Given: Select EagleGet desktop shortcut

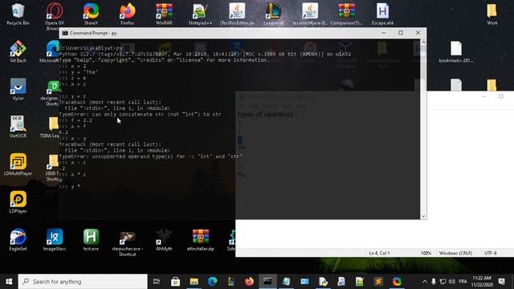Looking at the screenshot, I should point(18,240).
